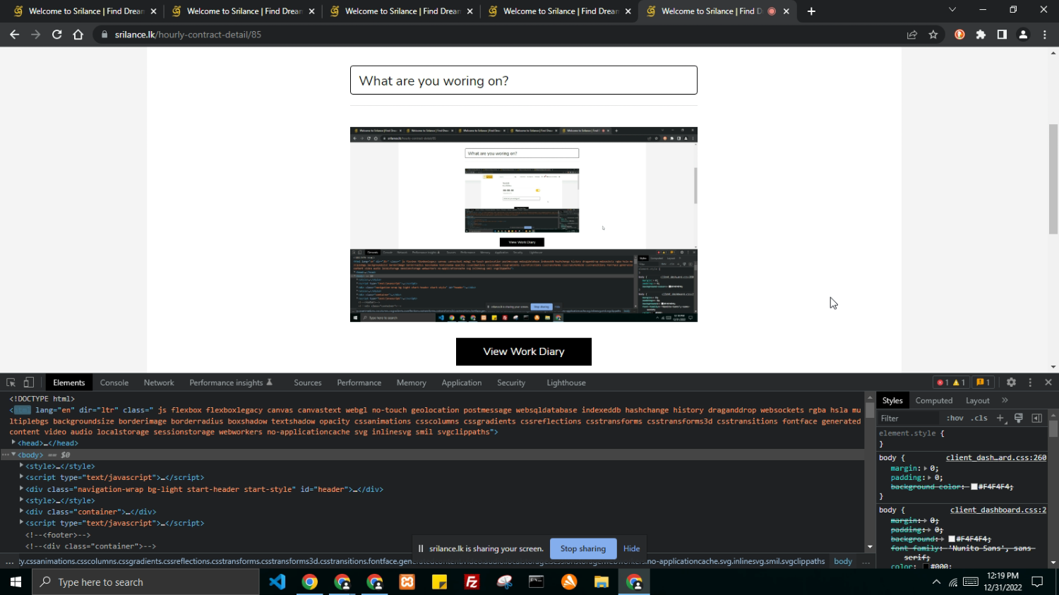Add new style rule with plus icon
Image resolution: width=1059 pixels, height=595 pixels.
click(x=1000, y=418)
